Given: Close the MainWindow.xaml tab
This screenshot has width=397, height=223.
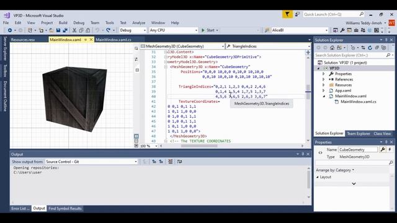Looking at the screenshot, I should [91, 40].
